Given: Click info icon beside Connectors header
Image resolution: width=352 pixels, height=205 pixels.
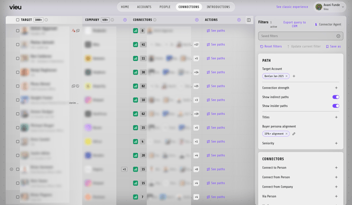Looking at the screenshot, I should (x=154, y=20).
